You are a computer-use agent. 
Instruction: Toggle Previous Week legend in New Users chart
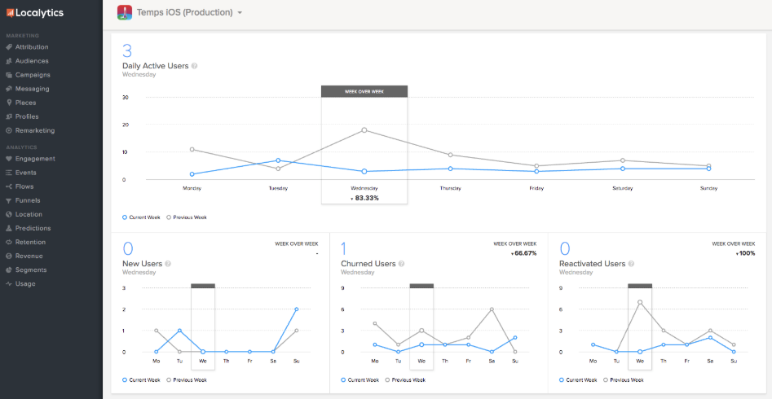[x=187, y=379]
